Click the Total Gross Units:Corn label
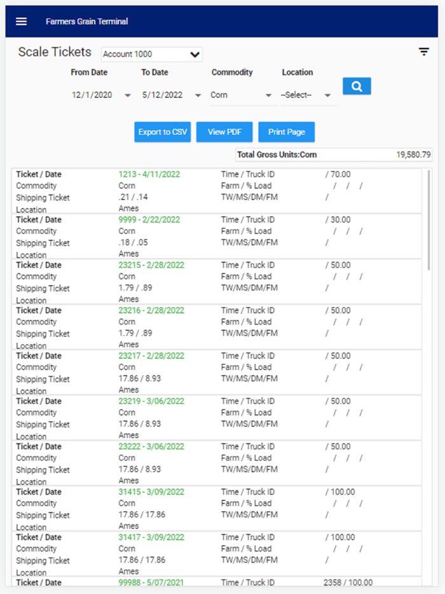 277,155
